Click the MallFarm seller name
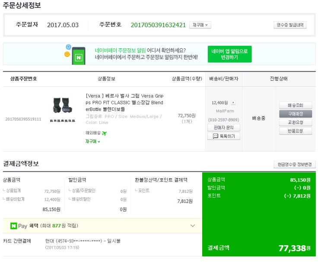321x262 pixels. coord(225,111)
